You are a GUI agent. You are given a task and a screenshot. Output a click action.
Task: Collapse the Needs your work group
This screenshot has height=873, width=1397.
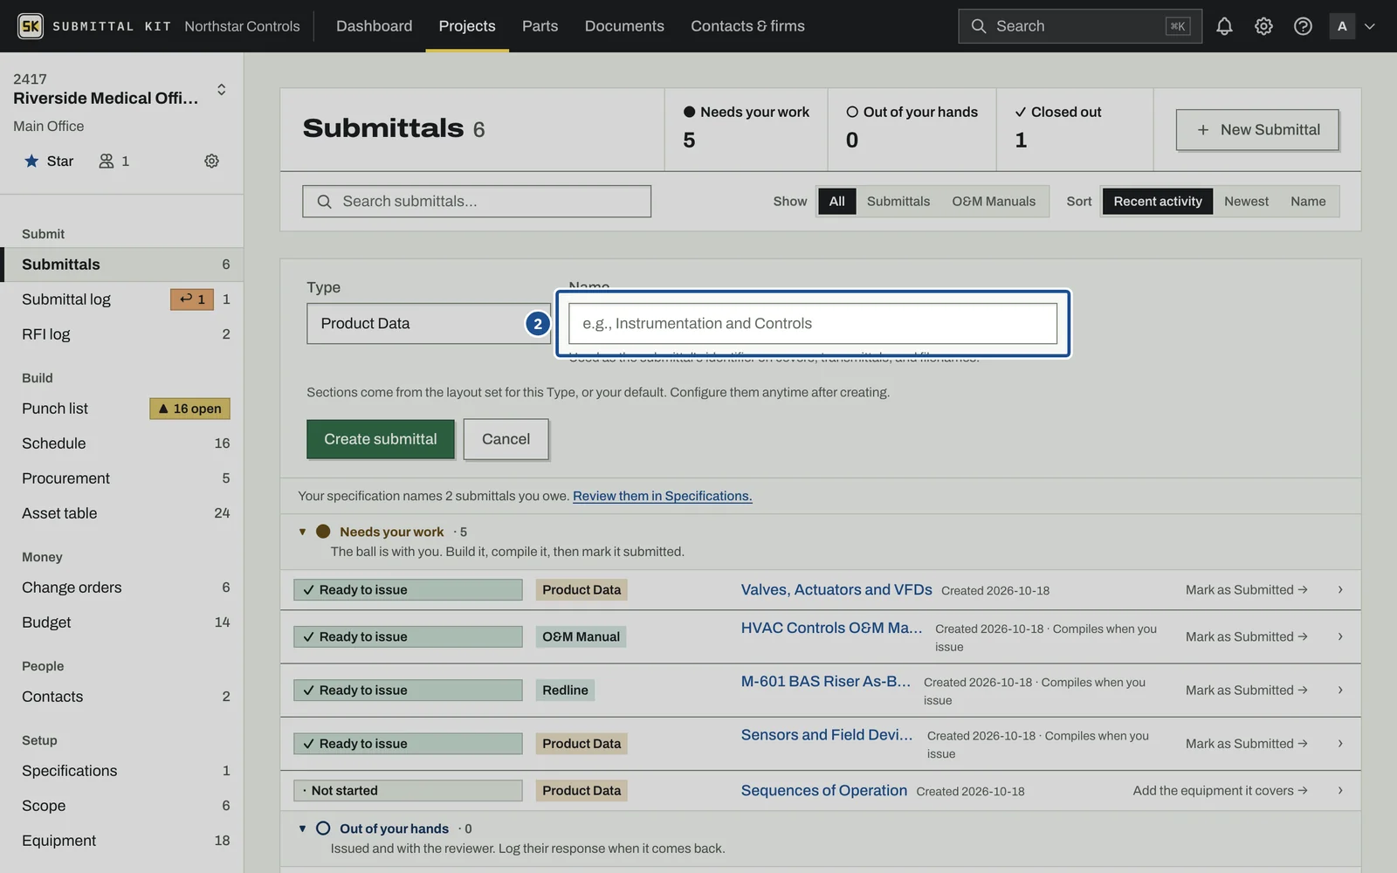[x=302, y=532]
